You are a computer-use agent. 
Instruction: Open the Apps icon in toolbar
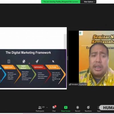click(99, 108)
